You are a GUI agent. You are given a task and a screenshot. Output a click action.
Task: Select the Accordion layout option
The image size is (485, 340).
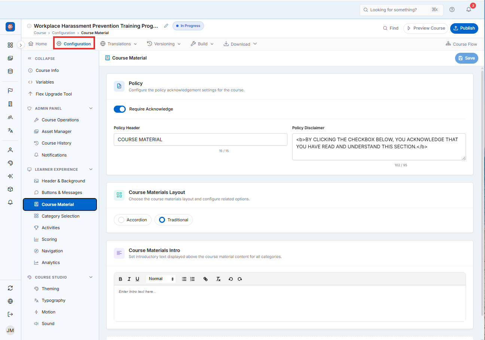pos(132,220)
